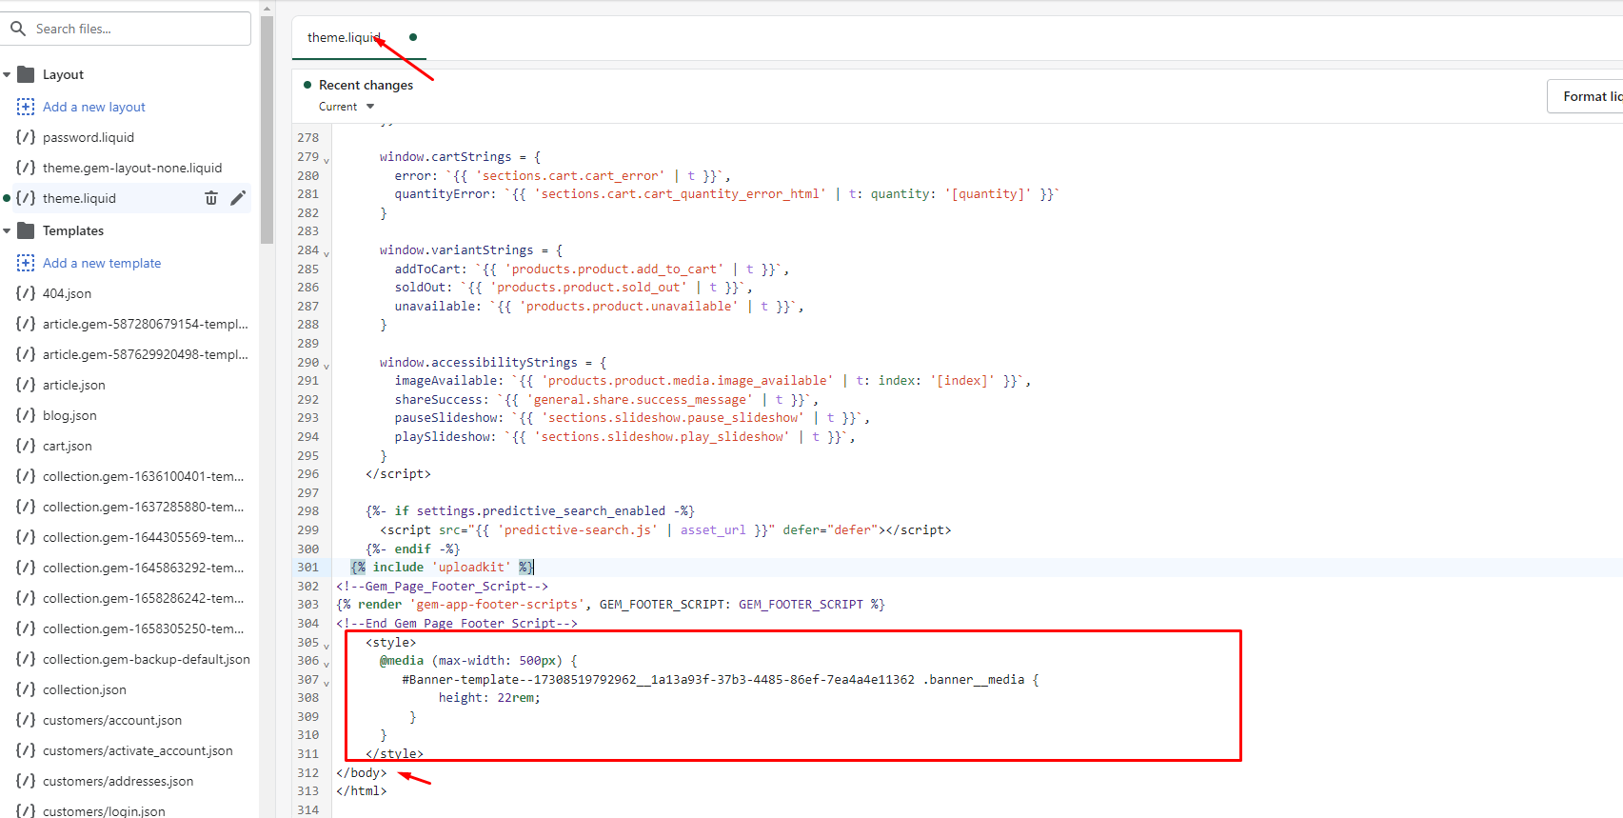This screenshot has width=1623, height=818.
Task: Click the unsaved changes dot on theme.liquid tab
Action: pyautogui.click(x=413, y=37)
